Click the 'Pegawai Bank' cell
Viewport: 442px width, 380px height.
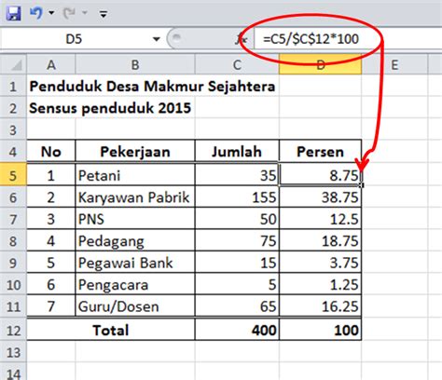point(135,263)
